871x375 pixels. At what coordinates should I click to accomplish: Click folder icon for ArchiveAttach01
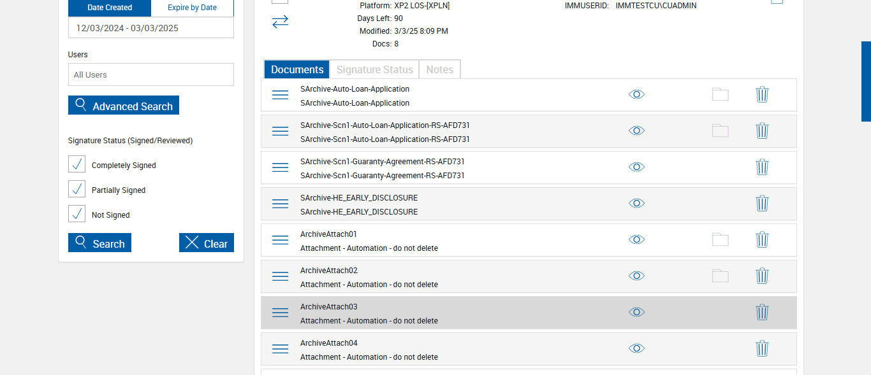tap(721, 239)
